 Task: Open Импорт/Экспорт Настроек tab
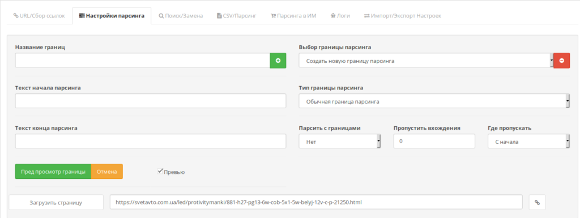coord(403,16)
